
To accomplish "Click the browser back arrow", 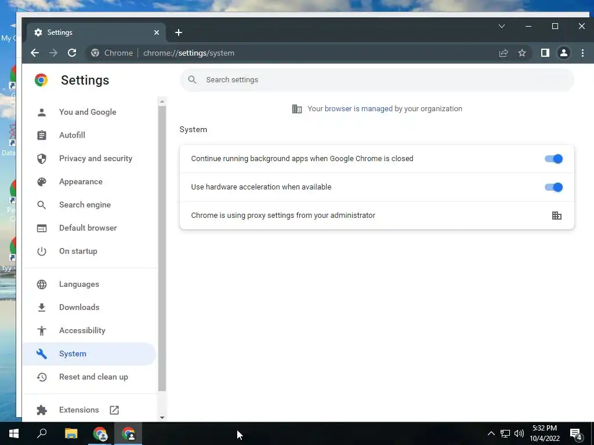I will [x=35, y=53].
